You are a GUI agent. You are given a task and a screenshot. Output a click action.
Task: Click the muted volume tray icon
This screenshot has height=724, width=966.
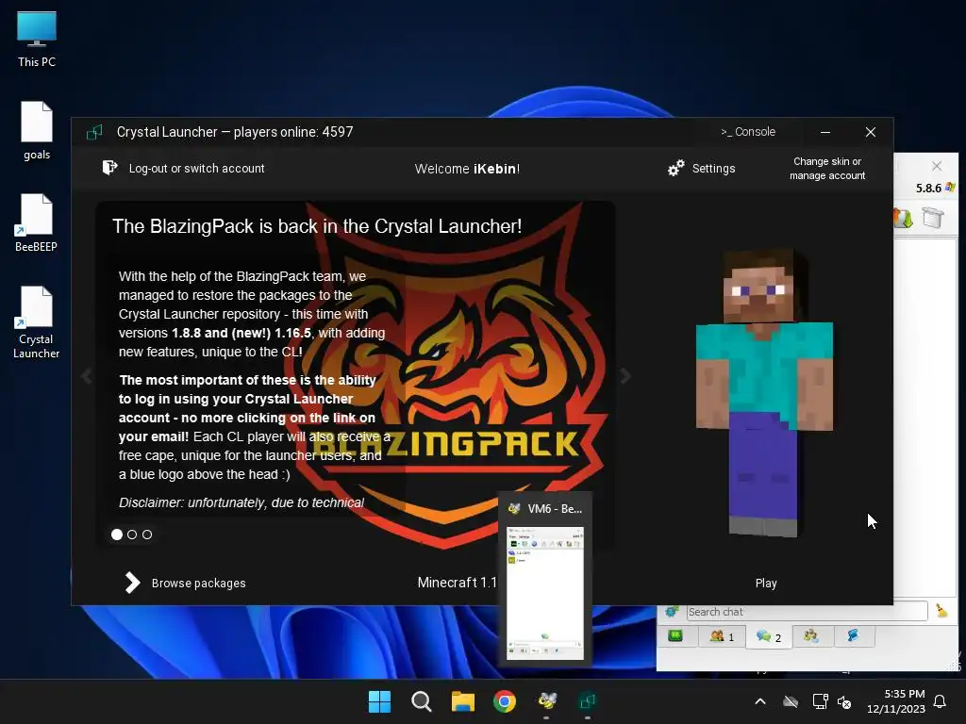pos(844,701)
